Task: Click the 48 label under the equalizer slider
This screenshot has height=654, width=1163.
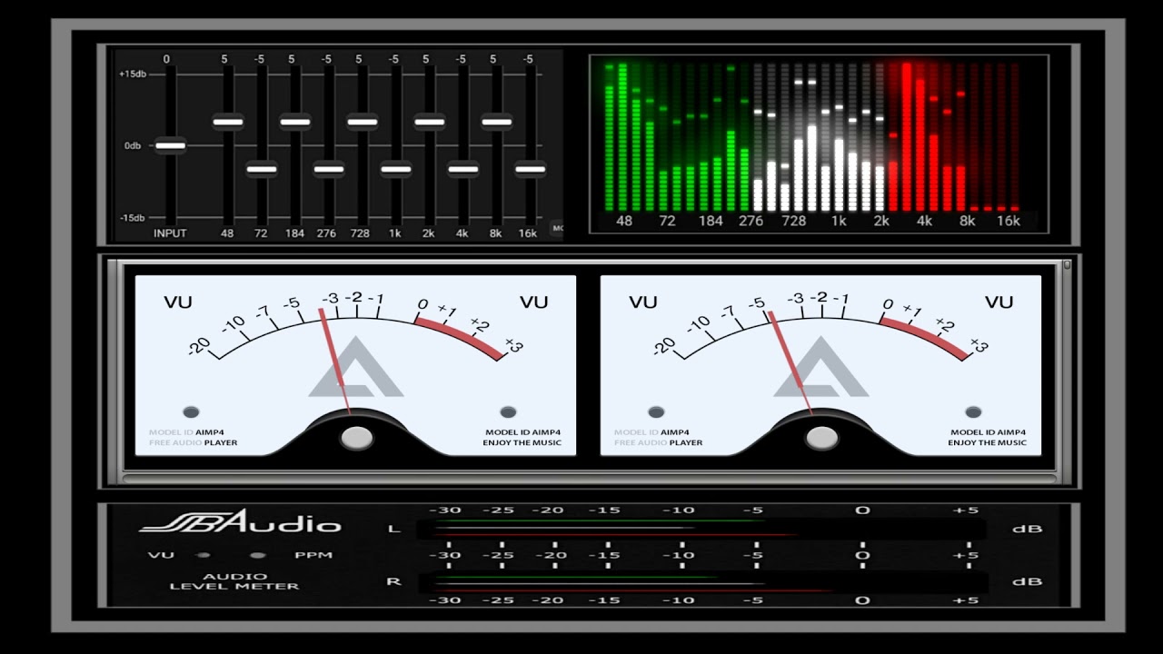Action: coord(227,233)
